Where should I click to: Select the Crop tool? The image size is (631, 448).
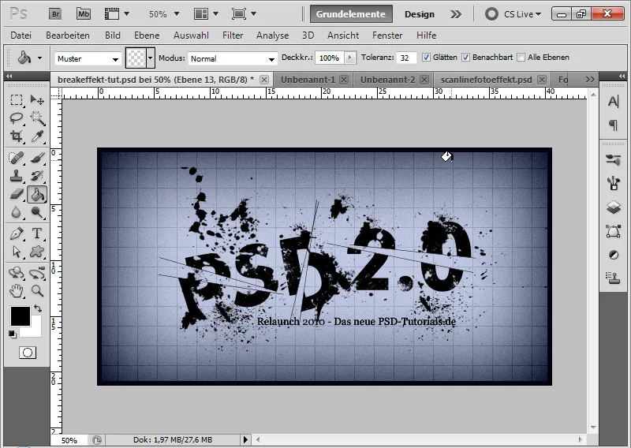[x=16, y=136]
